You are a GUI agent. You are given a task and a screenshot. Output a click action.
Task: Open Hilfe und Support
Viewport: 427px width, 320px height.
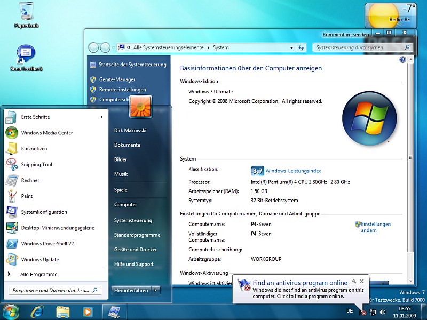tap(134, 264)
